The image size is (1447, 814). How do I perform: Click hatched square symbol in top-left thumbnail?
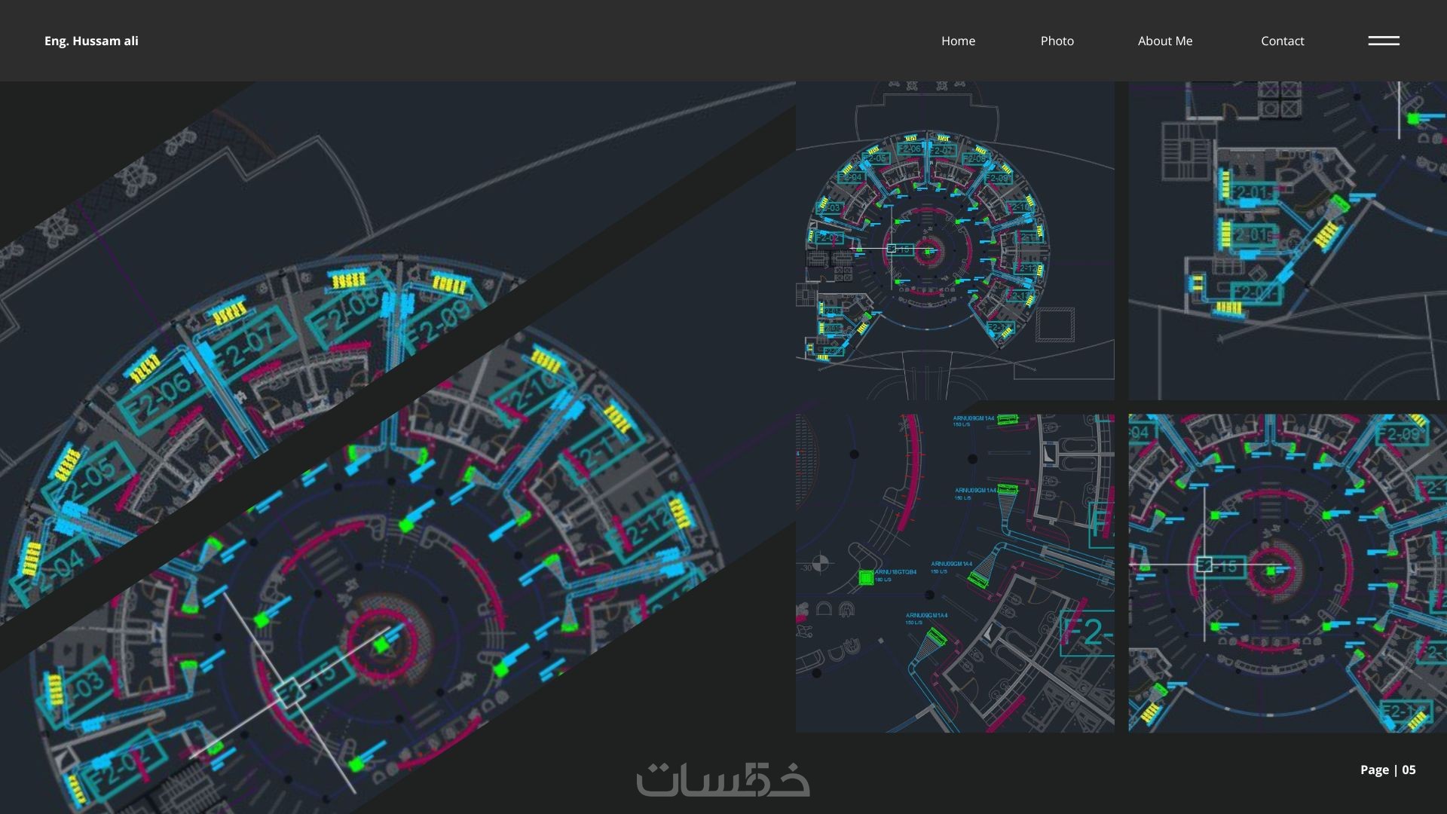[x=1054, y=324]
